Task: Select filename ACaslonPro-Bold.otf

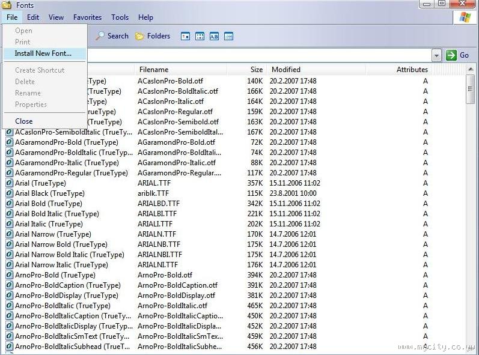Action: click(170, 81)
